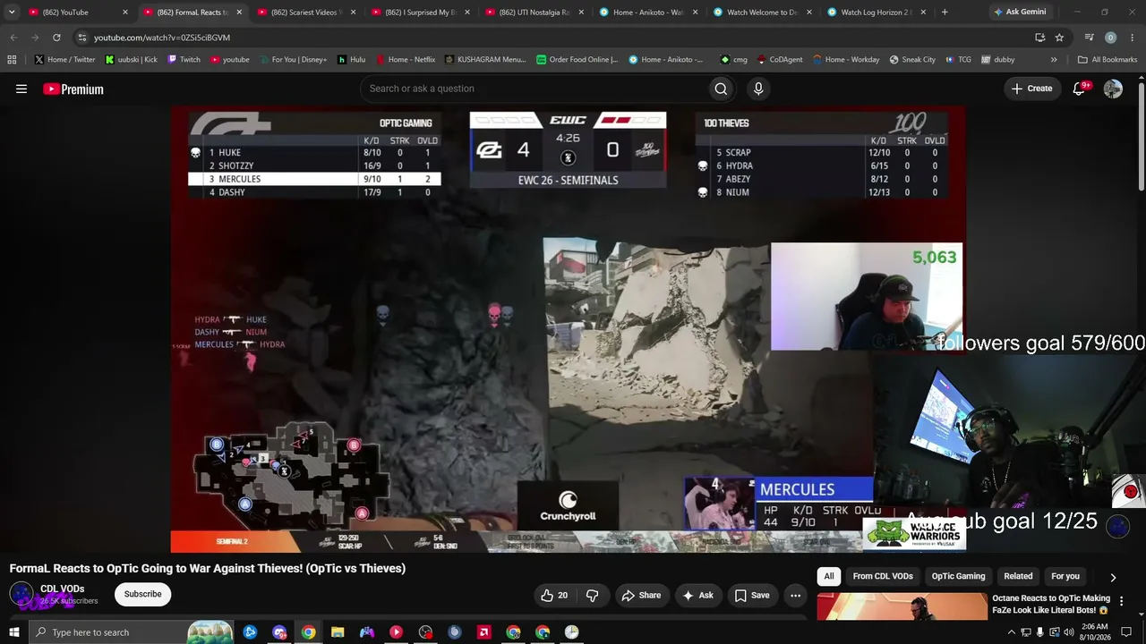Open the Chrome profile button
Image resolution: width=1146 pixels, height=644 pixels.
(1110, 38)
